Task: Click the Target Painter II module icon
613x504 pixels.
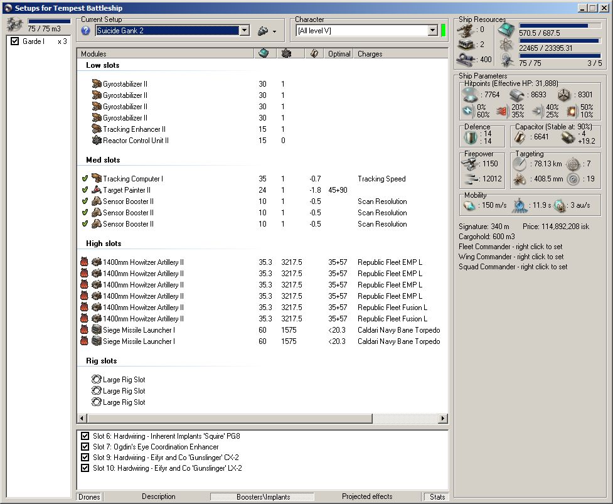Action: [97, 190]
